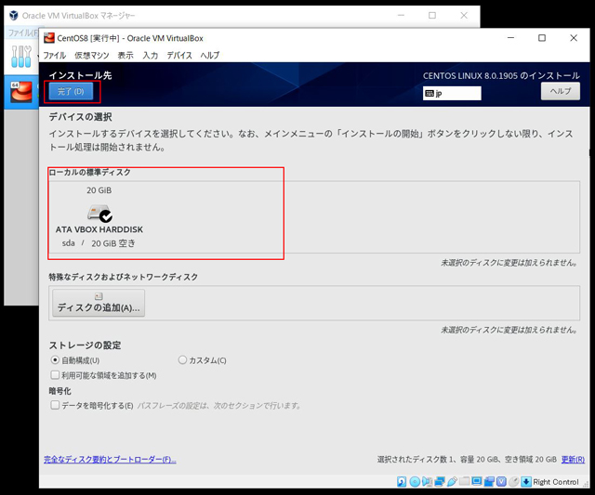Screen dimensions: 595x495
Task: Select the ATA VBOX HARDDISK disk icon
Action: pyautogui.click(x=99, y=213)
